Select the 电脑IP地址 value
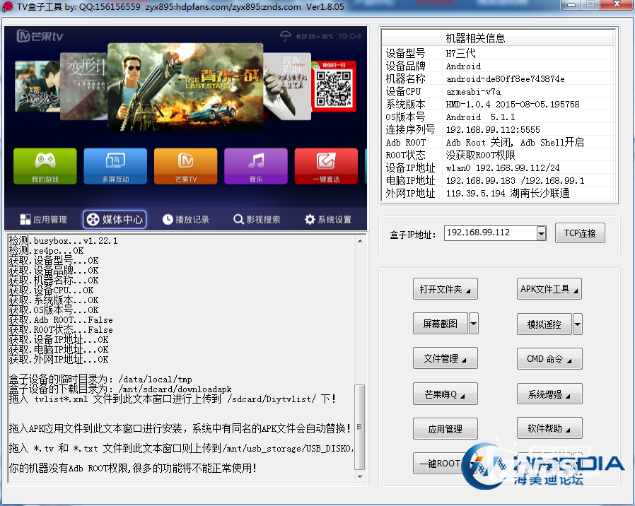The image size is (635, 506). click(515, 180)
